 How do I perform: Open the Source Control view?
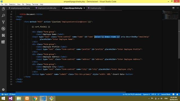click(x=3, y=22)
